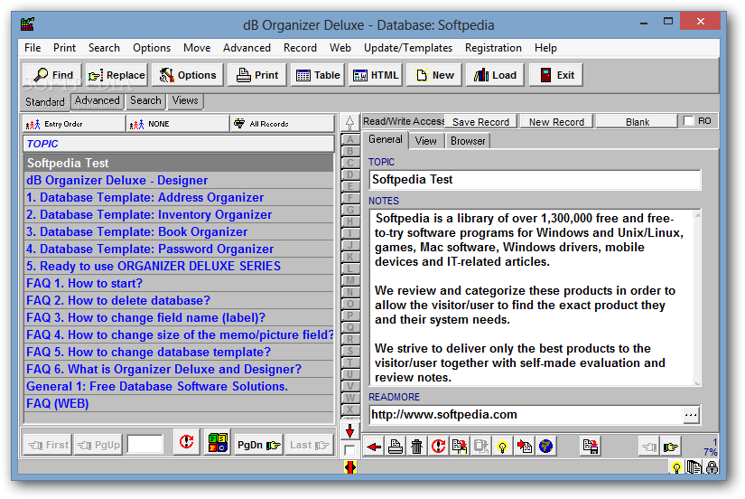745x499 pixels.
Task: Click the Exit toolbar button
Action: click(x=556, y=75)
